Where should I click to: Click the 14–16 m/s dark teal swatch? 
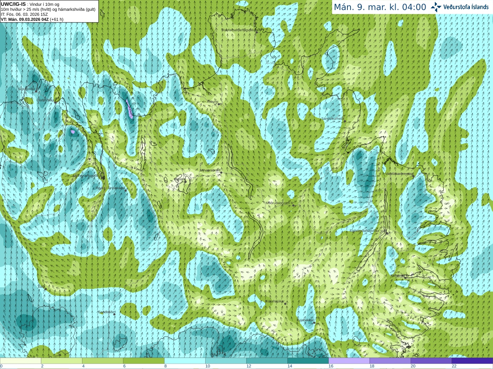click(308, 361)
